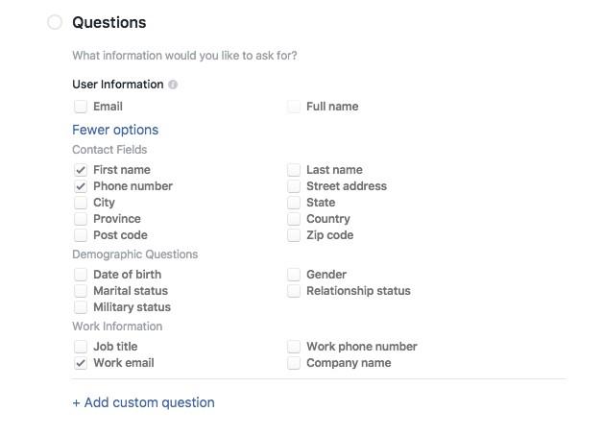Check the Job title checkbox

point(81,347)
